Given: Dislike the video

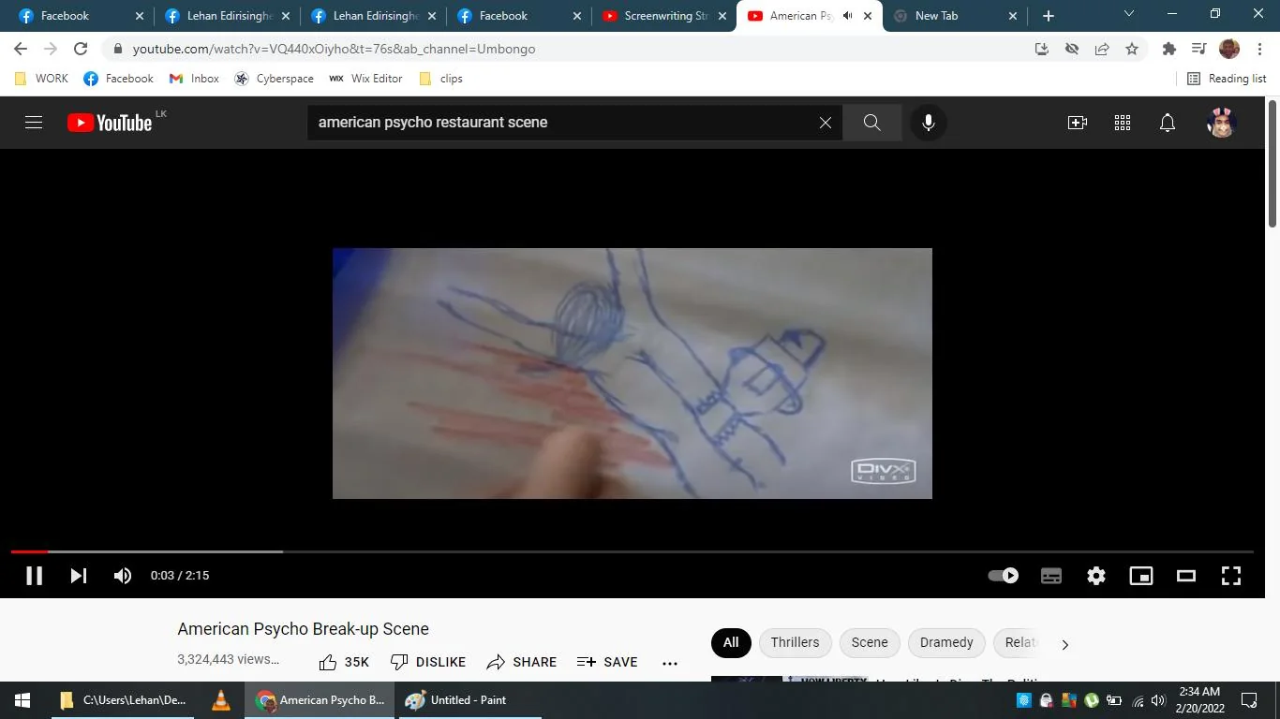Looking at the screenshot, I should point(427,662).
